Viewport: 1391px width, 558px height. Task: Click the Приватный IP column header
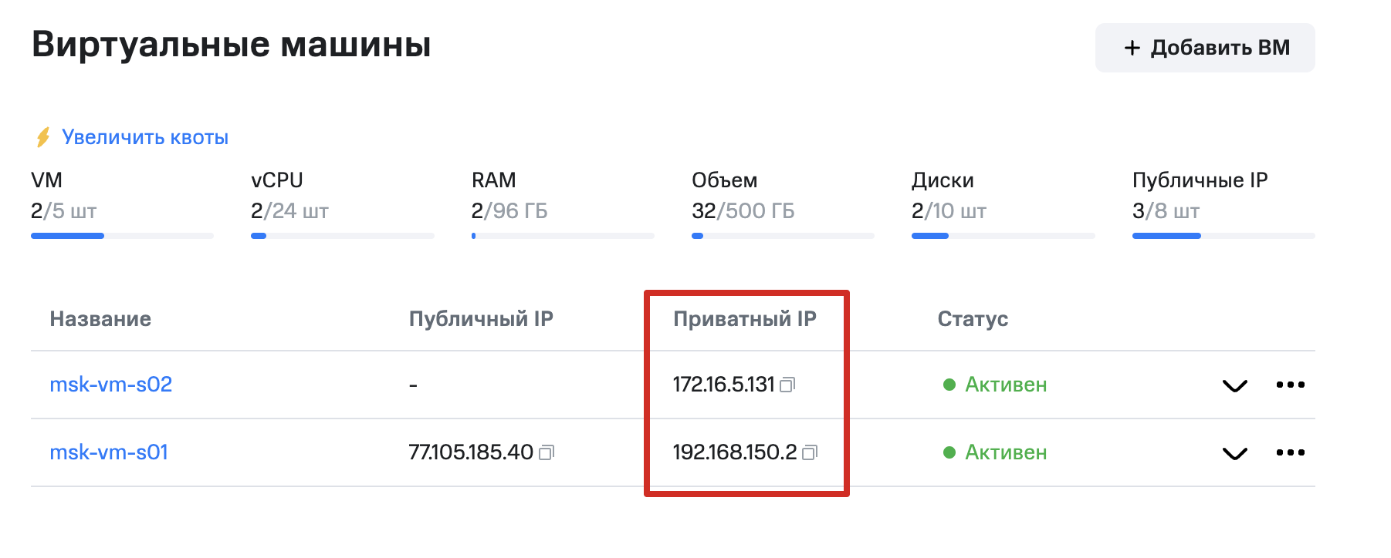(x=745, y=319)
